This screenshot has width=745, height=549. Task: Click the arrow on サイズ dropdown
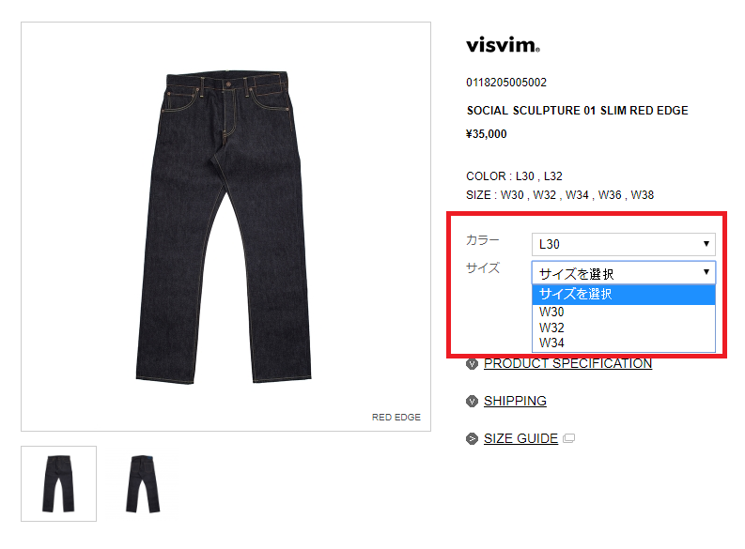click(x=706, y=272)
